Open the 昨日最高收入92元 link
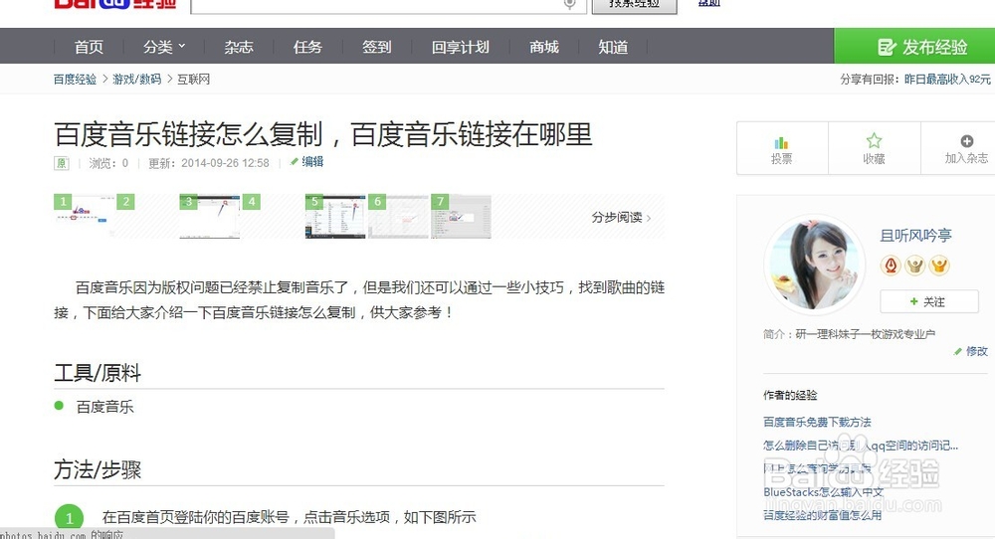This screenshot has height=539, width=995. point(947,80)
